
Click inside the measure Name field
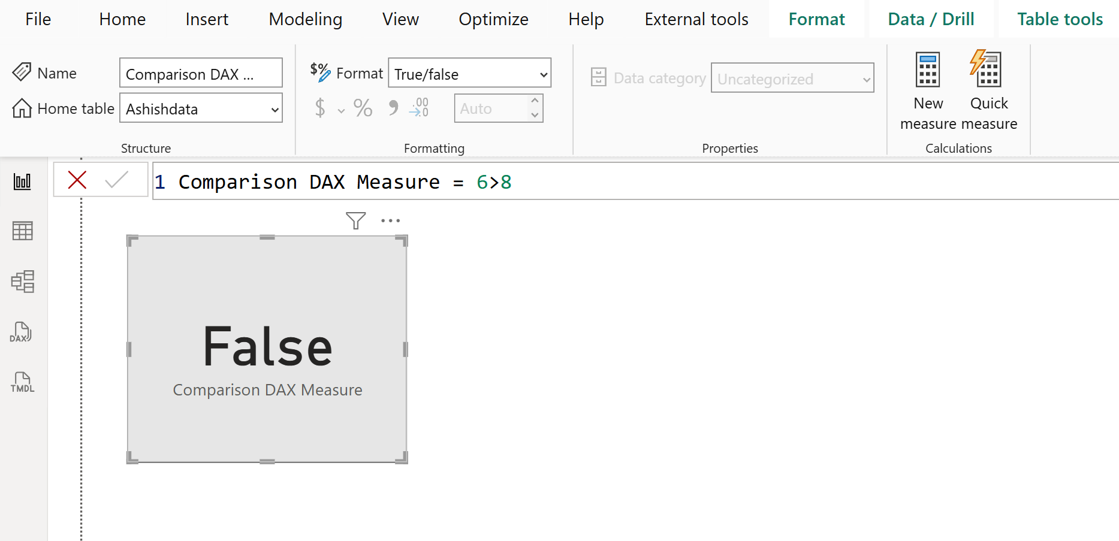pyautogui.click(x=201, y=73)
